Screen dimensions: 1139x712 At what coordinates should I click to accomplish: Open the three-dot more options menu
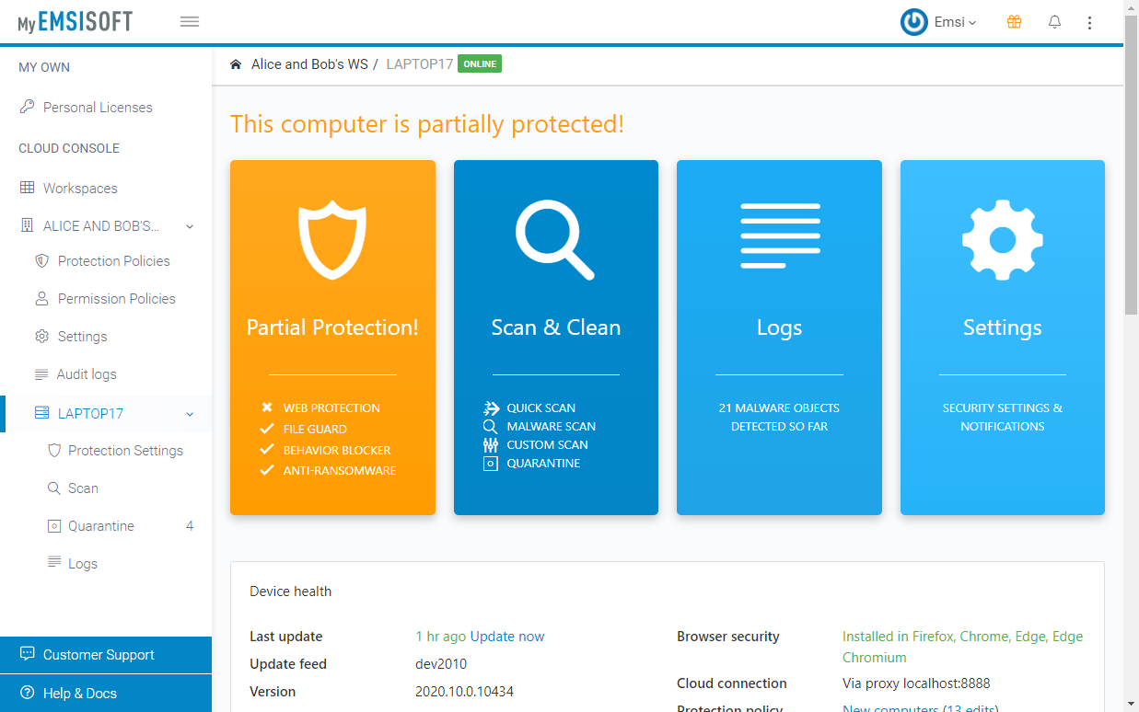coord(1090,22)
